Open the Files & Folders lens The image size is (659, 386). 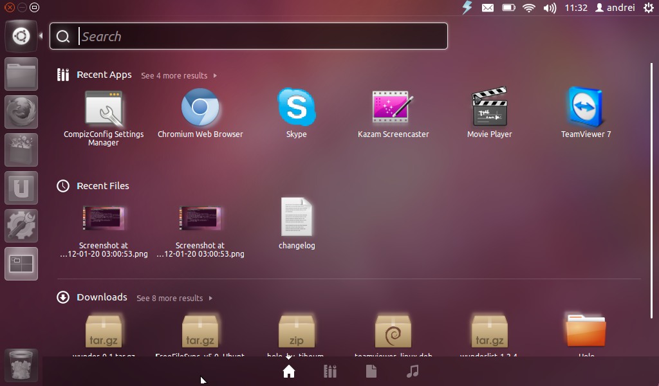coord(371,371)
